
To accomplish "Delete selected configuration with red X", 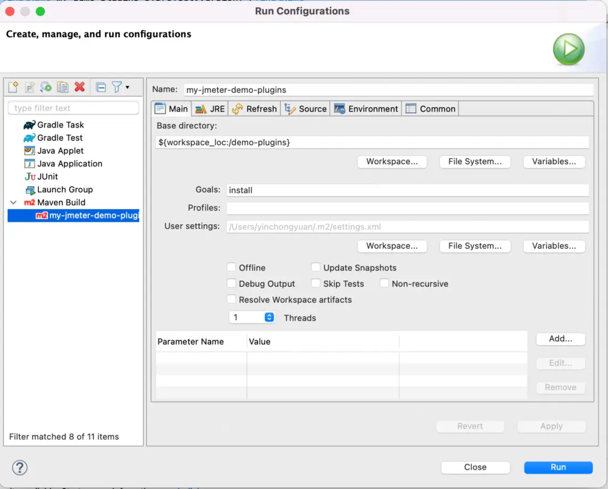I will pos(80,87).
